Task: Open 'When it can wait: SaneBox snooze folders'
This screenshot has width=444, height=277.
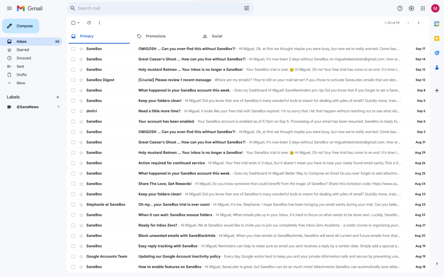Action: 248,215
